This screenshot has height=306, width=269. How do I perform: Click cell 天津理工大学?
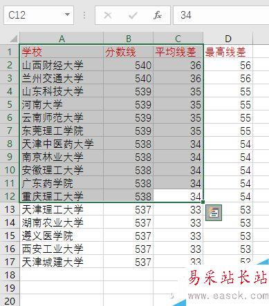(x=62, y=209)
